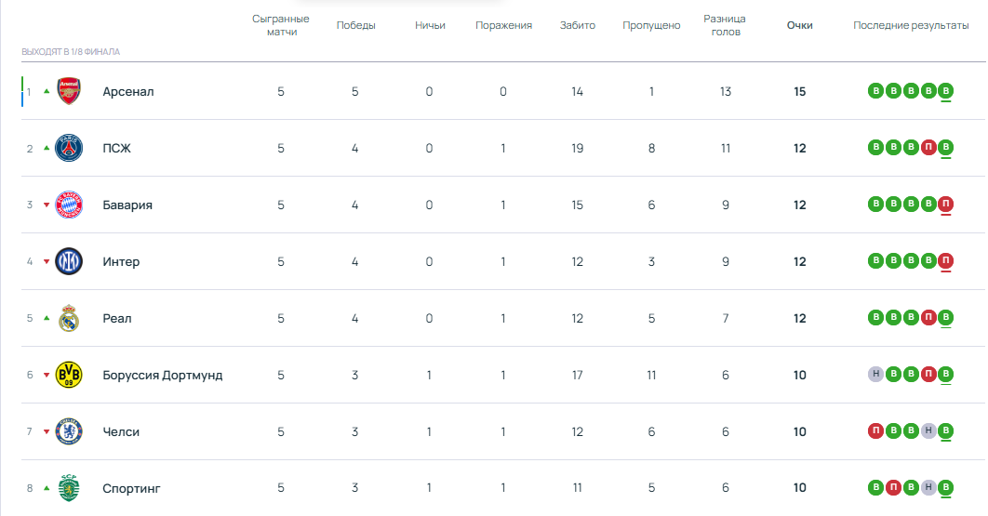Click the Победы column header
Viewport: 988px width, 516px height.
pyautogui.click(x=355, y=26)
